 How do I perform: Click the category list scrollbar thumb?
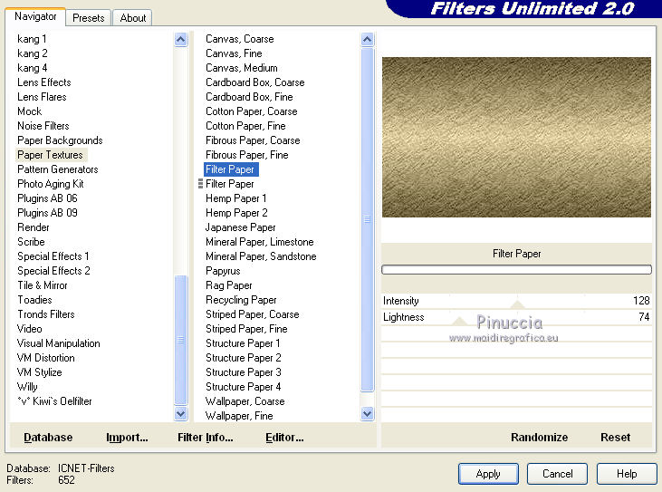coord(181,340)
